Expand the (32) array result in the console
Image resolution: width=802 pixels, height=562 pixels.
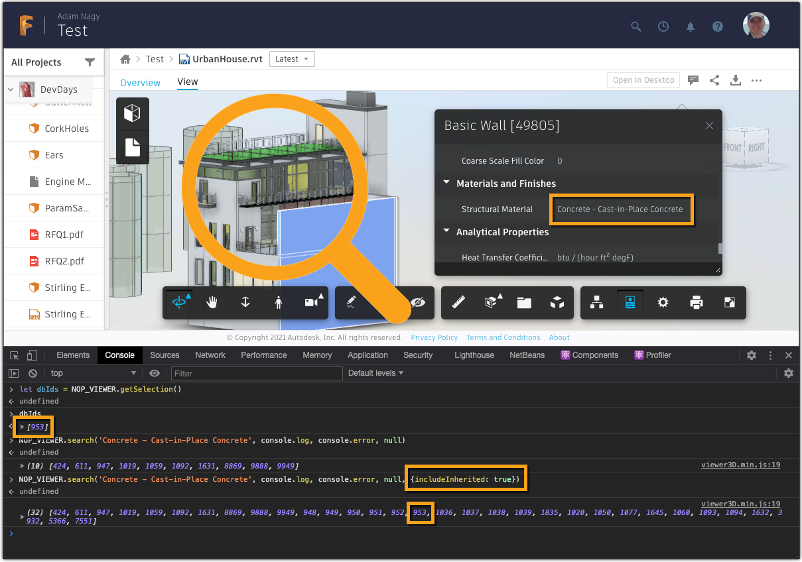tap(23, 516)
